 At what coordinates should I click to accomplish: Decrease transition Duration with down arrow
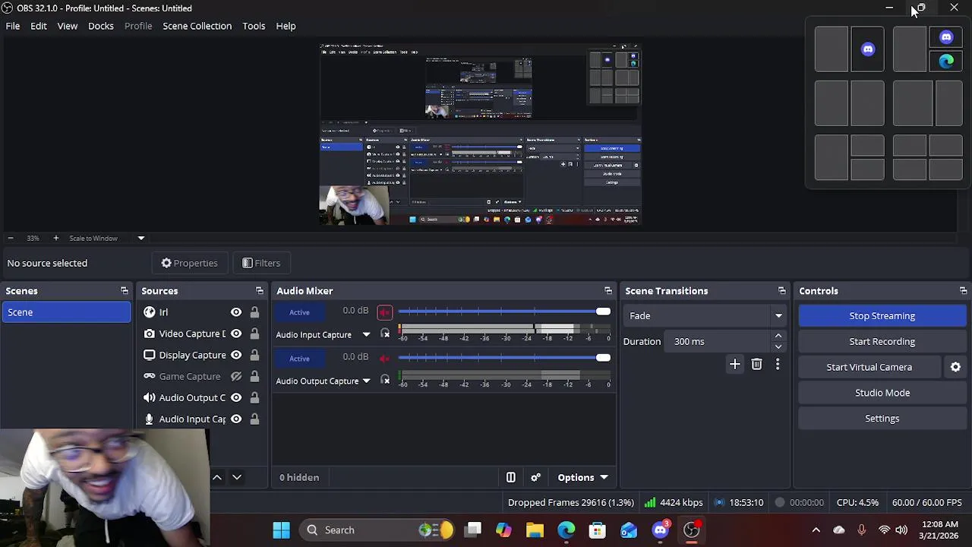tap(778, 346)
